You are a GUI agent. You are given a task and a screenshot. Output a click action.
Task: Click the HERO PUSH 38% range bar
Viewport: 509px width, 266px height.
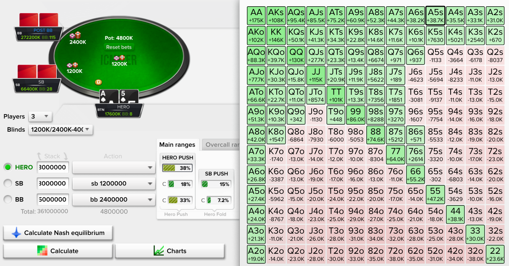coord(177,168)
